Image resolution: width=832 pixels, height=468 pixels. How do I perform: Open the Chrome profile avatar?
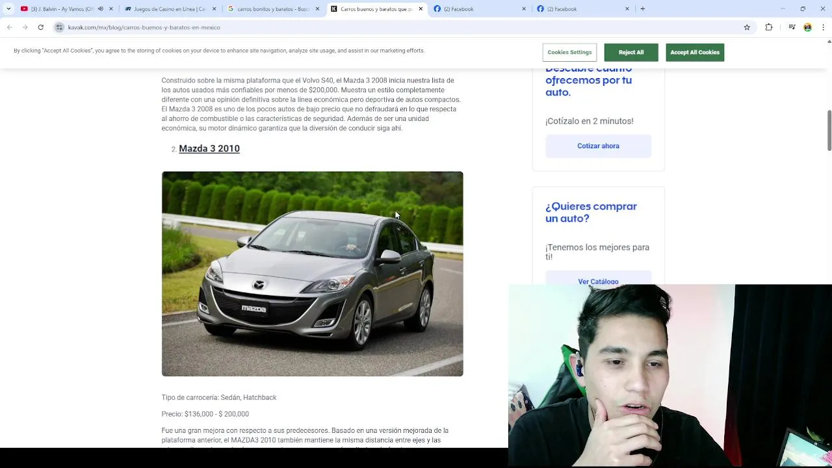[808, 27]
